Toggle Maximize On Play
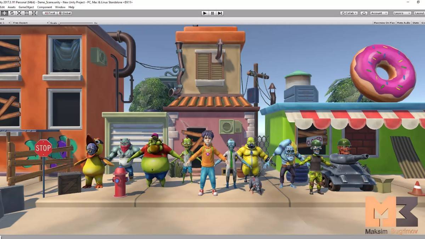 (384, 23)
